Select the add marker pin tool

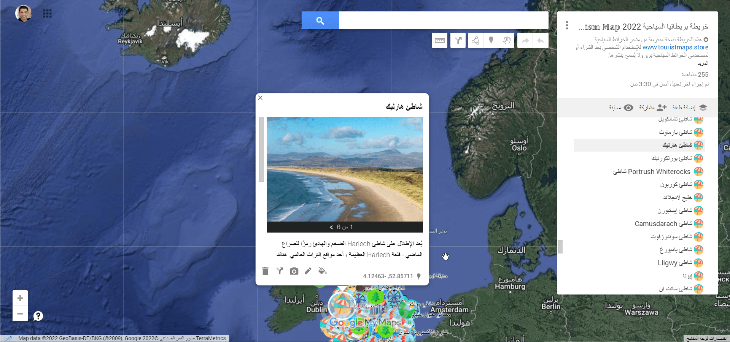491,40
